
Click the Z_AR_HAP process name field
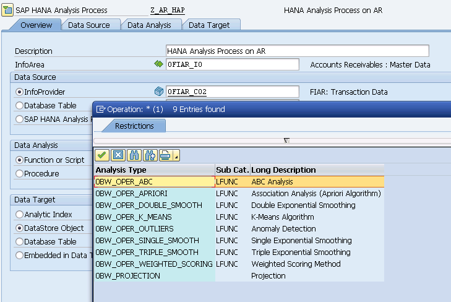[168, 11]
